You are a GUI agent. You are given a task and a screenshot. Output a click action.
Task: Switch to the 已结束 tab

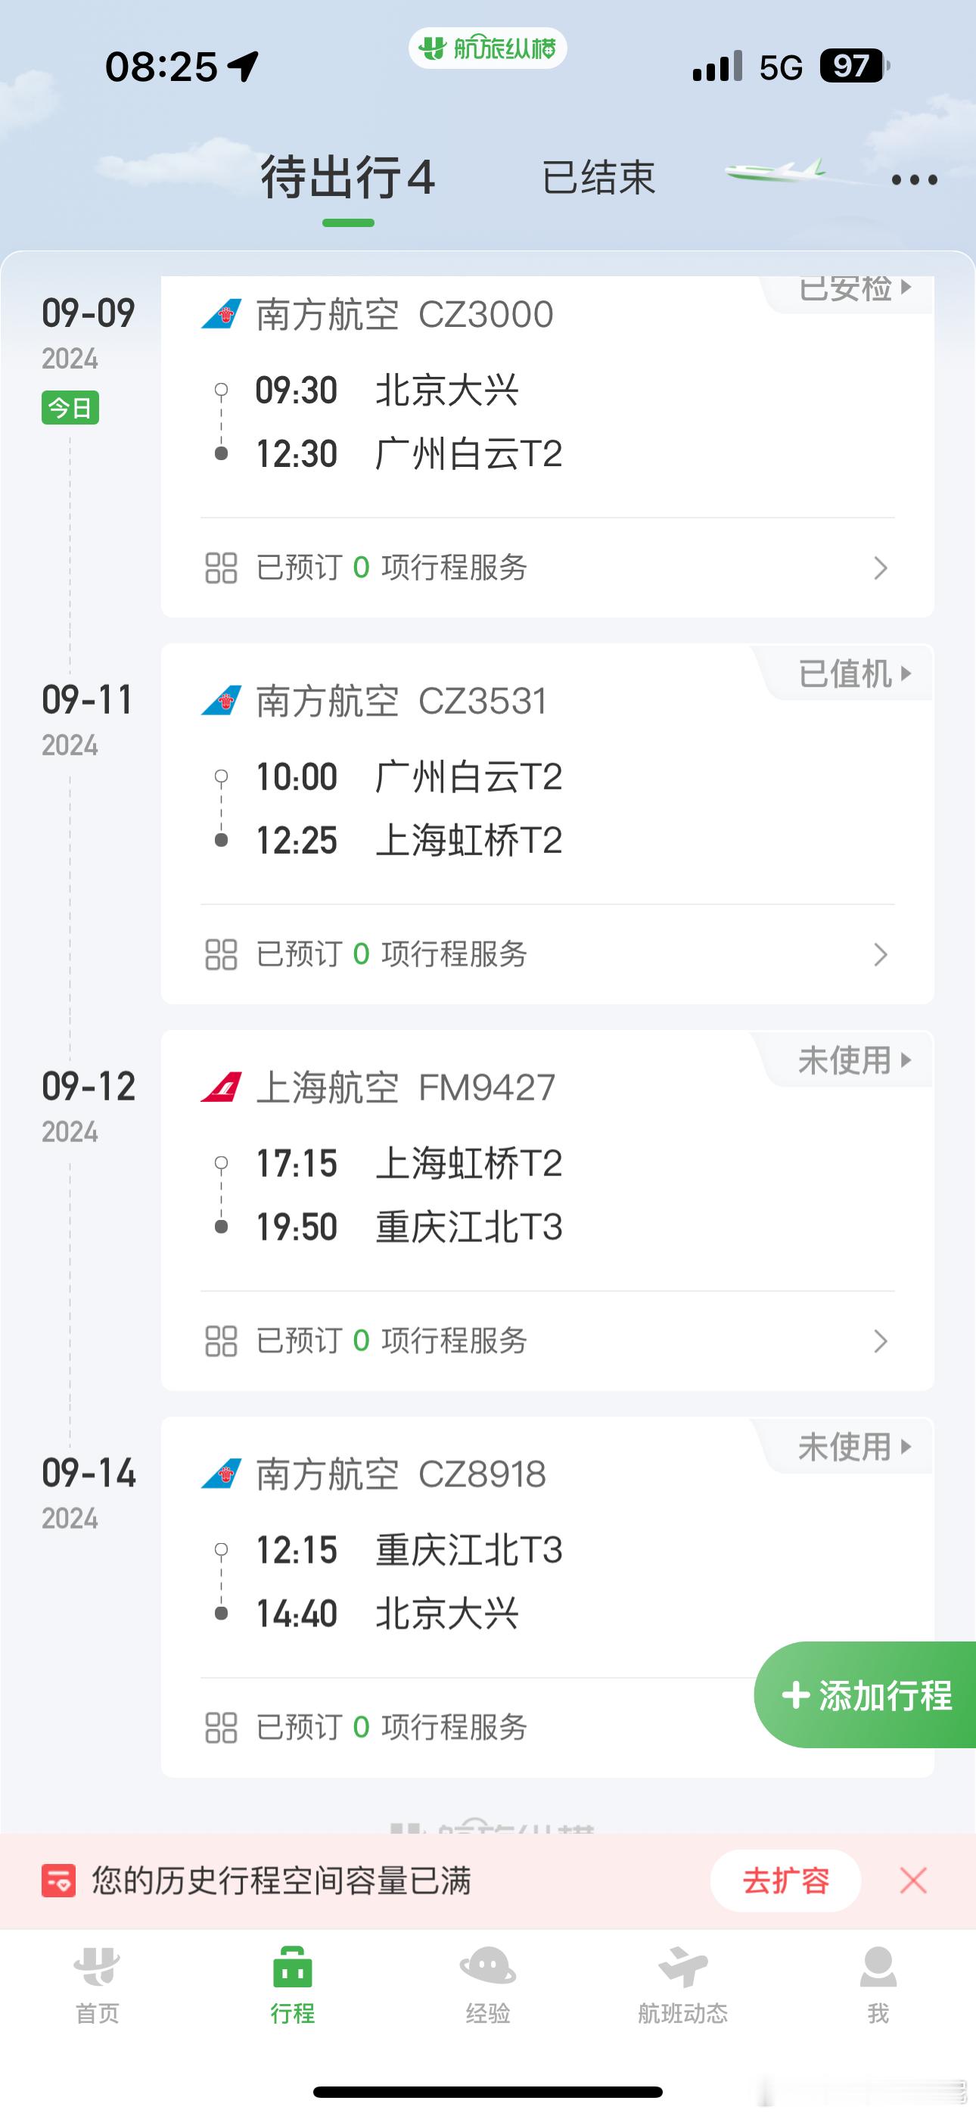pyautogui.click(x=598, y=177)
